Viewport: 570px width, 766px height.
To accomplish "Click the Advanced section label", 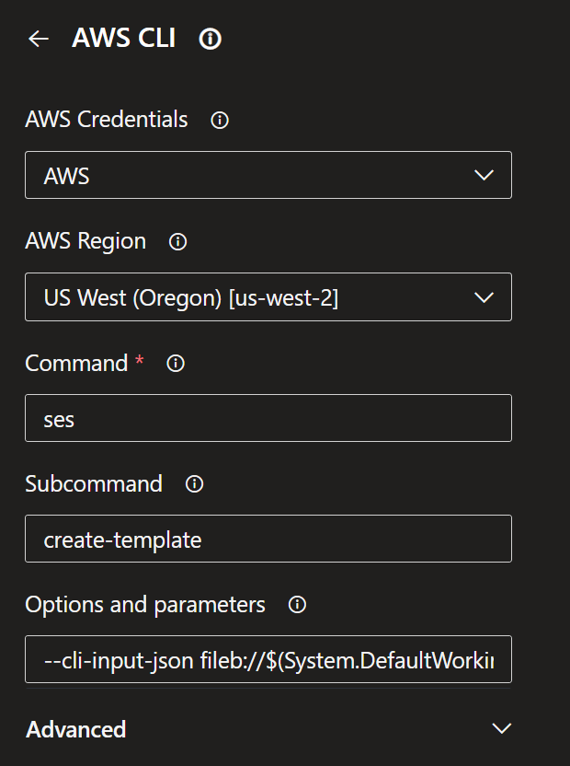I will point(74,728).
